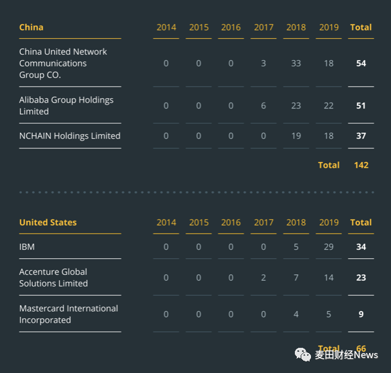Click Accenture's total "23"
This screenshot has width=391, height=373.
pyautogui.click(x=361, y=277)
